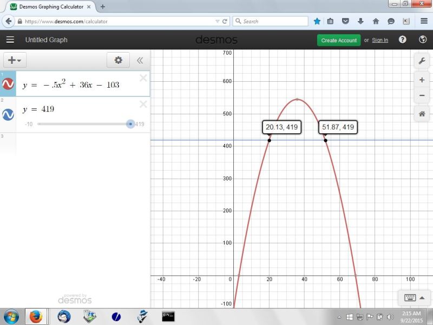Reload the current page
This screenshot has height=325, width=433.
tap(225, 21)
